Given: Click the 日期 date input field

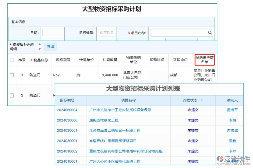Looking at the screenshot, I should point(53,33).
